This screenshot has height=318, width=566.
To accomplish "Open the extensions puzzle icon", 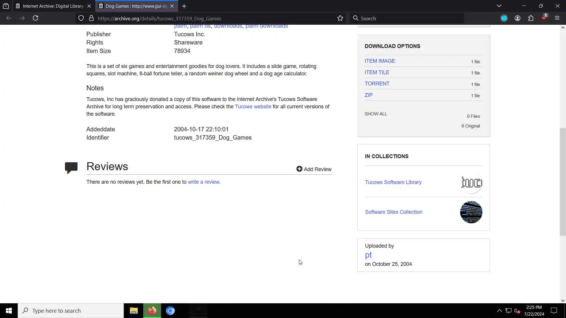I will (531, 18).
